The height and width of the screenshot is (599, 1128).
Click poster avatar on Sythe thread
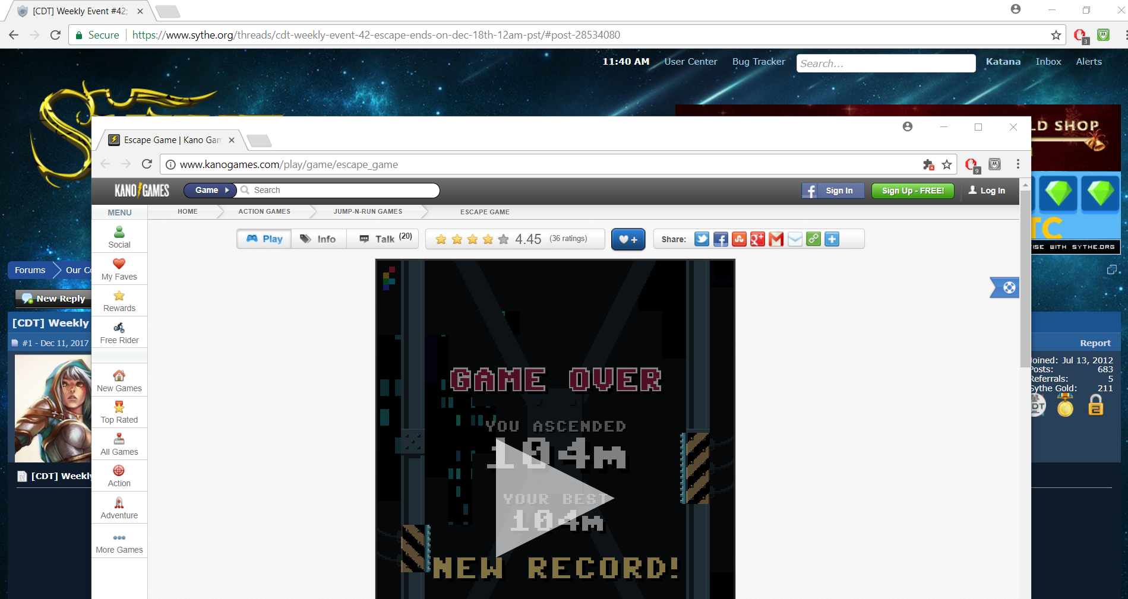52,408
